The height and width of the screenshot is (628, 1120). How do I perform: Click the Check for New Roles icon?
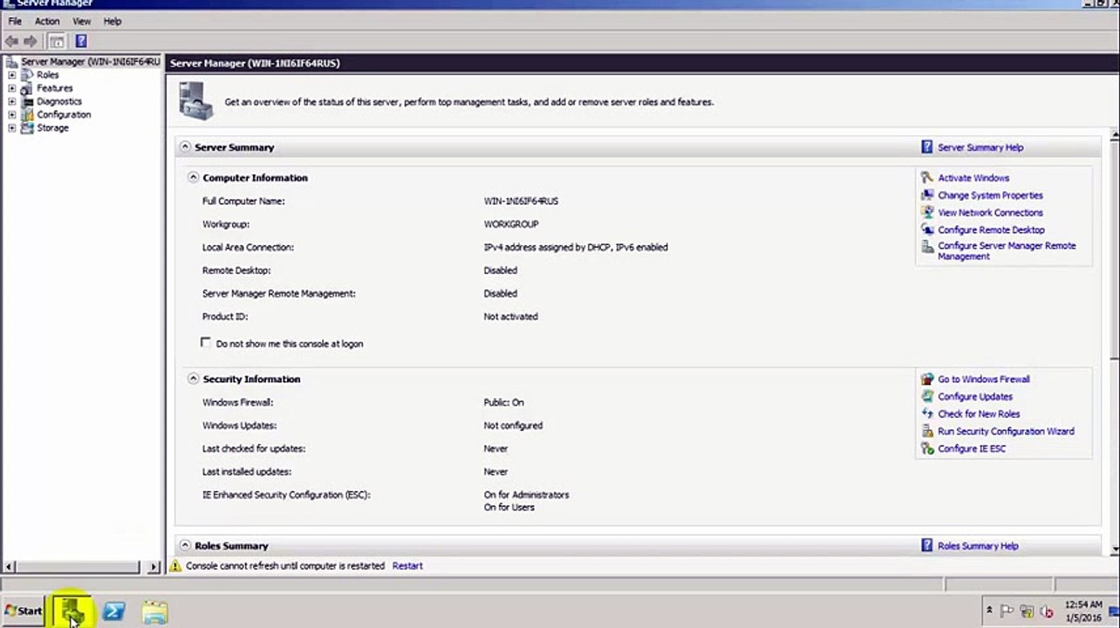[927, 414]
